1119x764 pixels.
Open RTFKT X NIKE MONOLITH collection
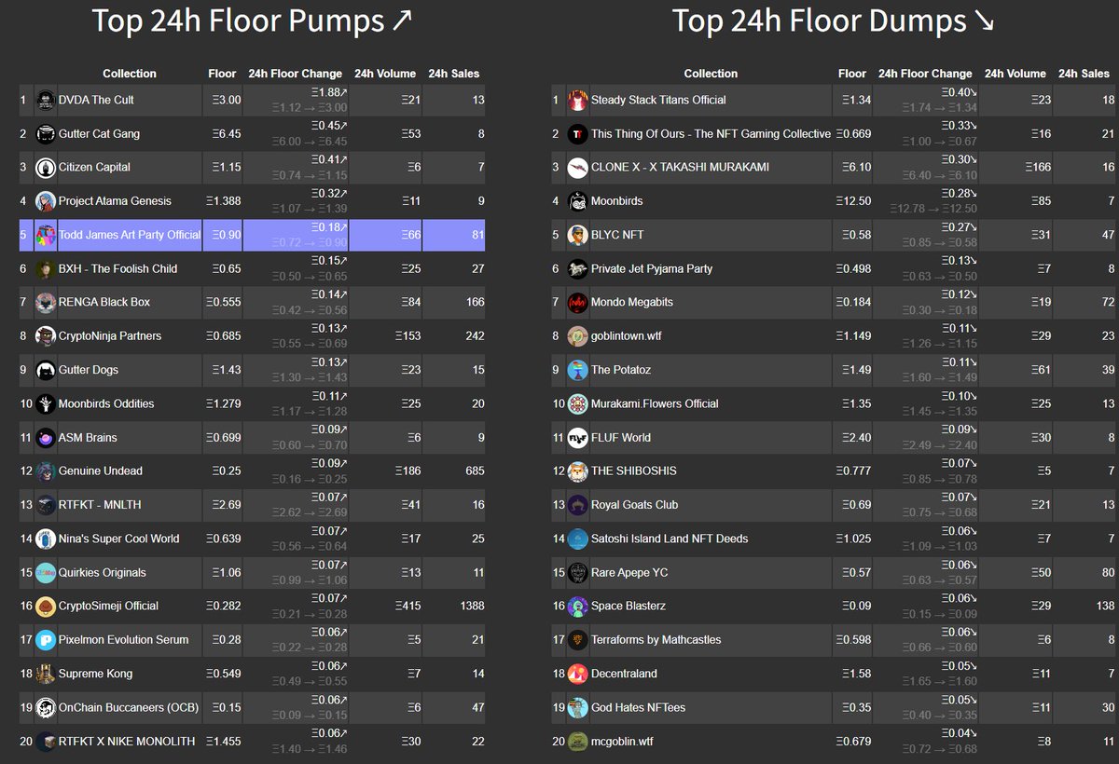[127, 742]
